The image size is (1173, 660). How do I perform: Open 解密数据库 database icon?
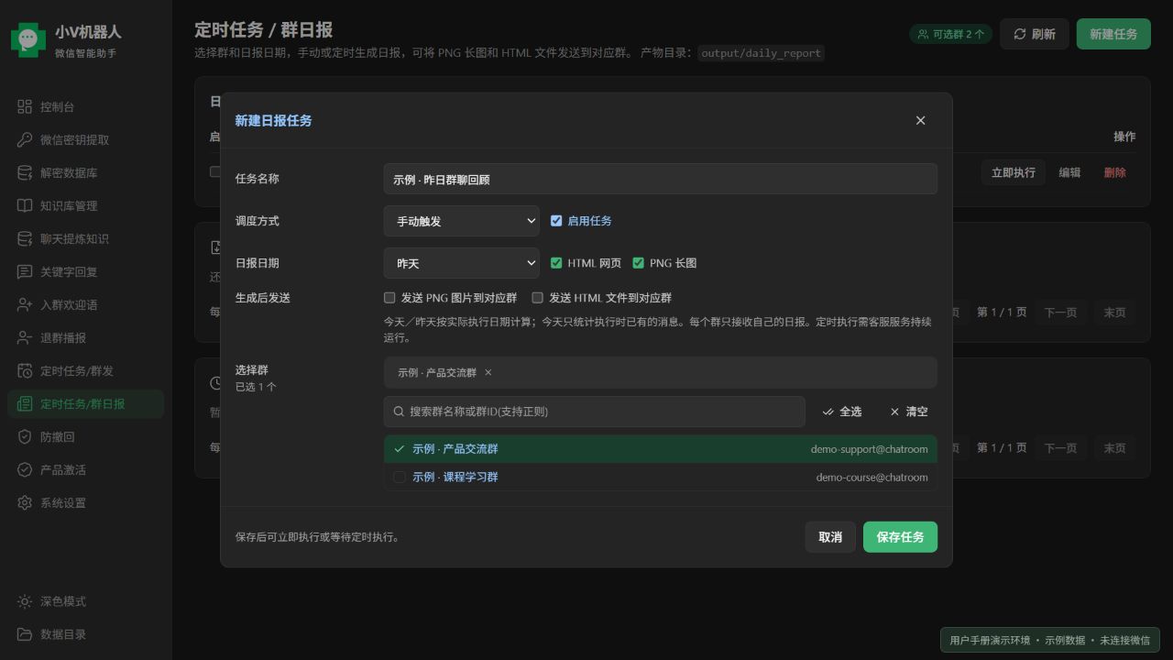coord(25,173)
